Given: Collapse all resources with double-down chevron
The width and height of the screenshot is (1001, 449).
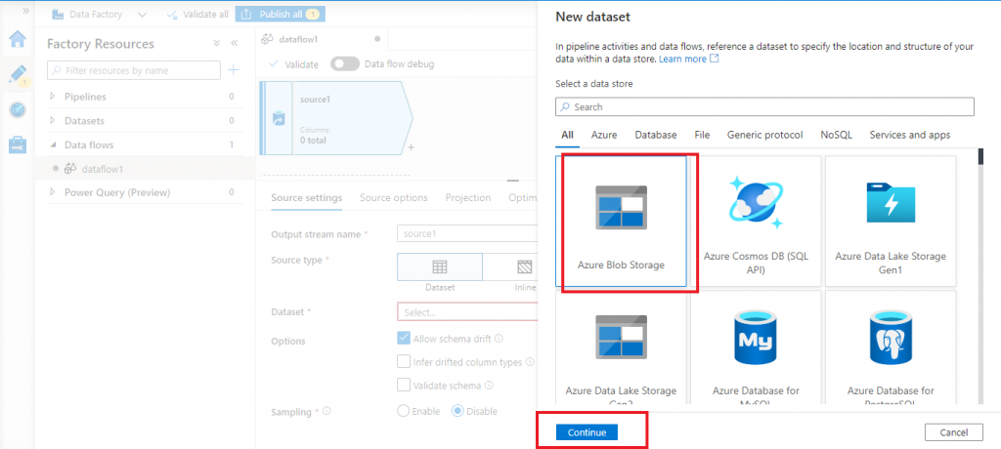Looking at the screenshot, I should 216,43.
